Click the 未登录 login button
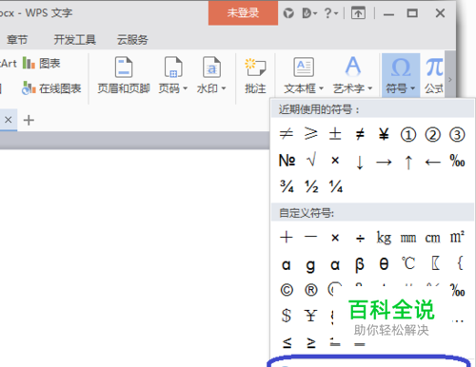The image size is (476, 367). pos(243,13)
